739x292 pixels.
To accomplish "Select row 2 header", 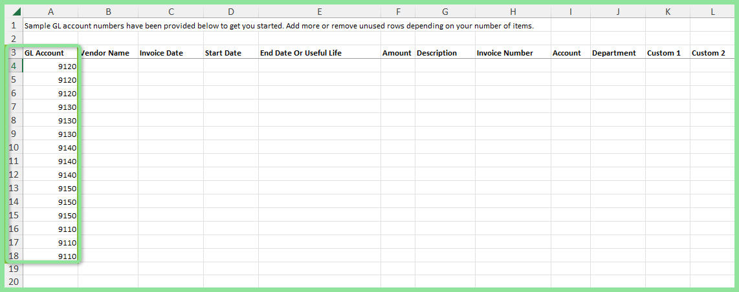I will [14, 39].
